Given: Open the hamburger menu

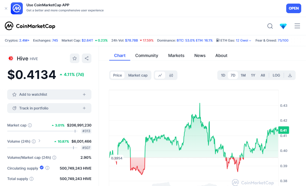Looking at the screenshot, I should [x=297, y=26].
